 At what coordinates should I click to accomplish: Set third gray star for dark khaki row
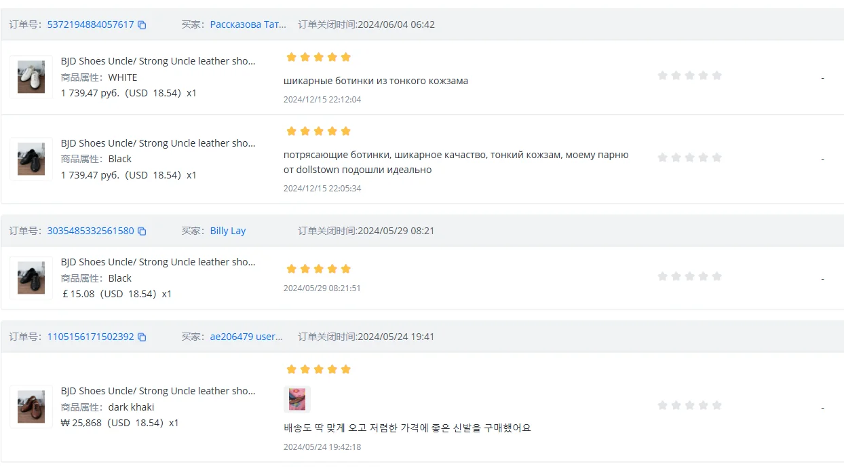click(x=690, y=405)
